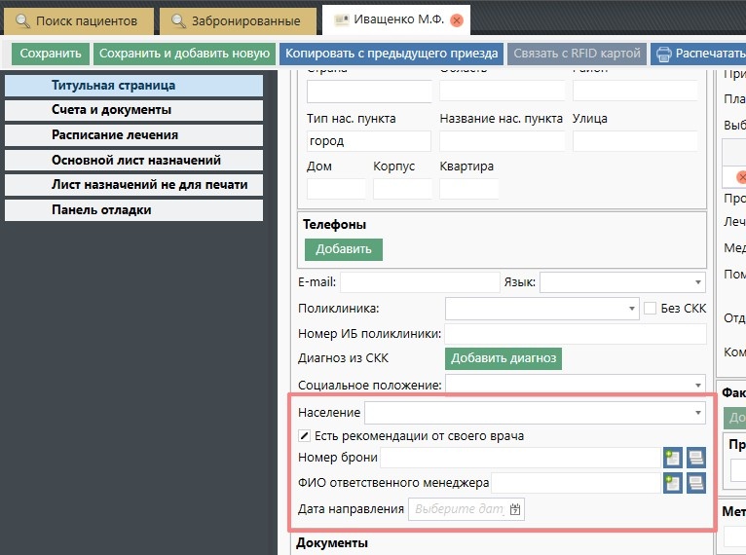The width and height of the screenshot is (746, 555).
Task: Open calendar picker for Дата направления
Action: [515, 509]
